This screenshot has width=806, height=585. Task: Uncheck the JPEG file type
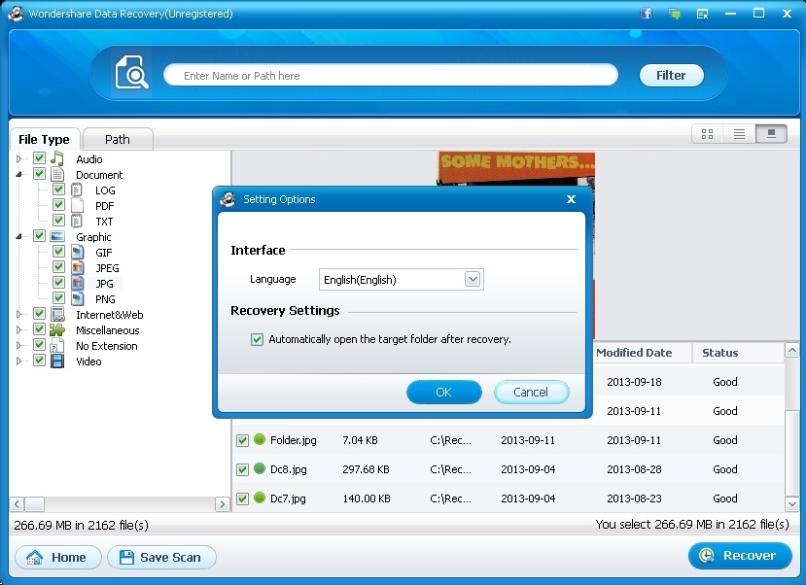click(x=58, y=267)
